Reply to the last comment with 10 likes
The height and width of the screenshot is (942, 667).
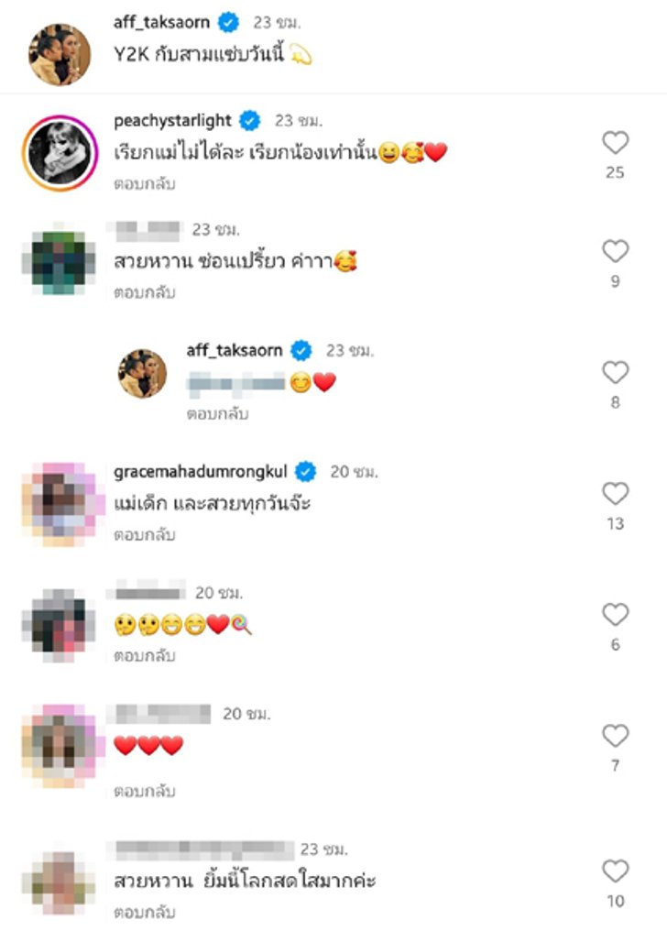pyautogui.click(x=144, y=913)
